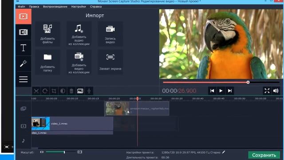284x160 pixels.
Task: Open the Правка menu
Action: point(34,7)
